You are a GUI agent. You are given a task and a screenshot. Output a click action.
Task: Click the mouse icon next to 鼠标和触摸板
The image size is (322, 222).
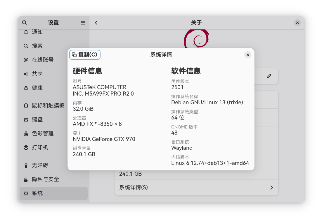click(26, 106)
